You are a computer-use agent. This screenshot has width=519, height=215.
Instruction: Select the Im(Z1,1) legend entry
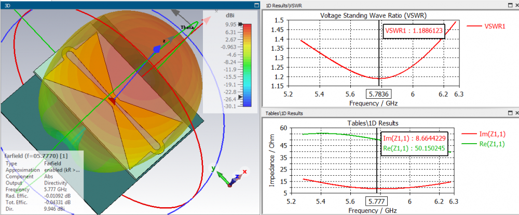click(x=483, y=133)
